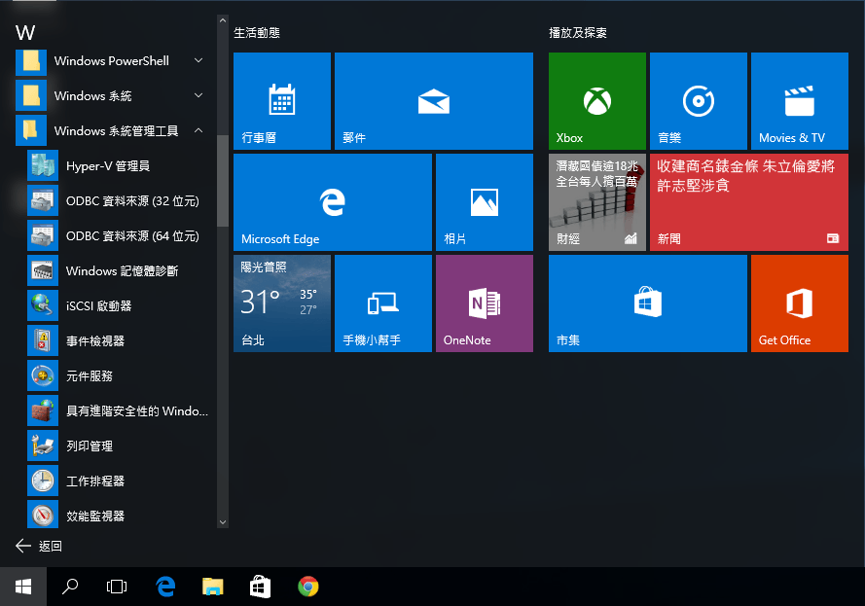The image size is (865, 606).
Task: Open the 新聞 news tile
Action: (x=749, y=202)
